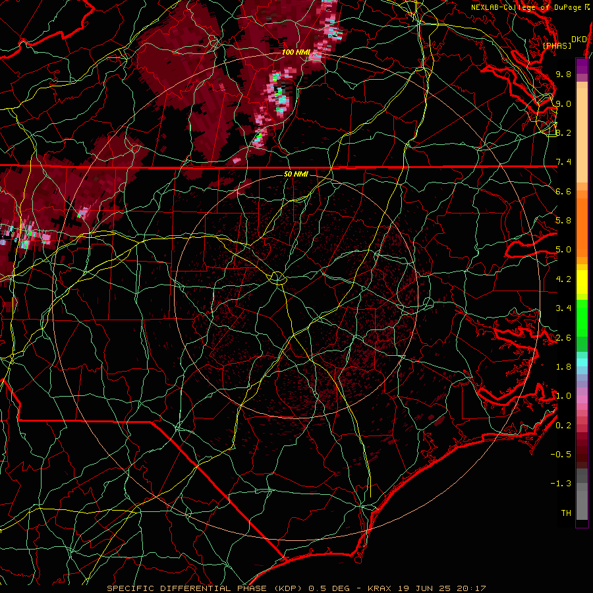Click the 1.8 scale value
The height and width of the screenshot is (593, 593).
(x=563, y=367)
